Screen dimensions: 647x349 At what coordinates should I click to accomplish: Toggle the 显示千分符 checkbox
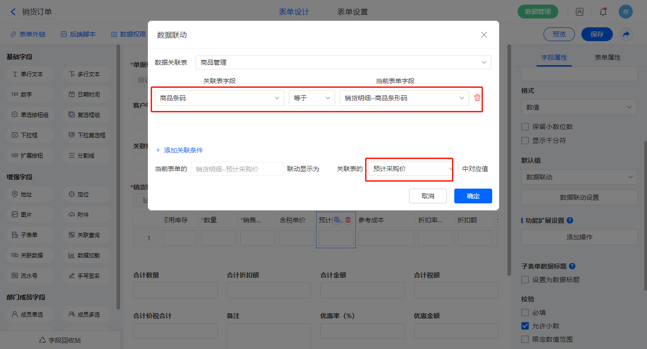[525, 141]
